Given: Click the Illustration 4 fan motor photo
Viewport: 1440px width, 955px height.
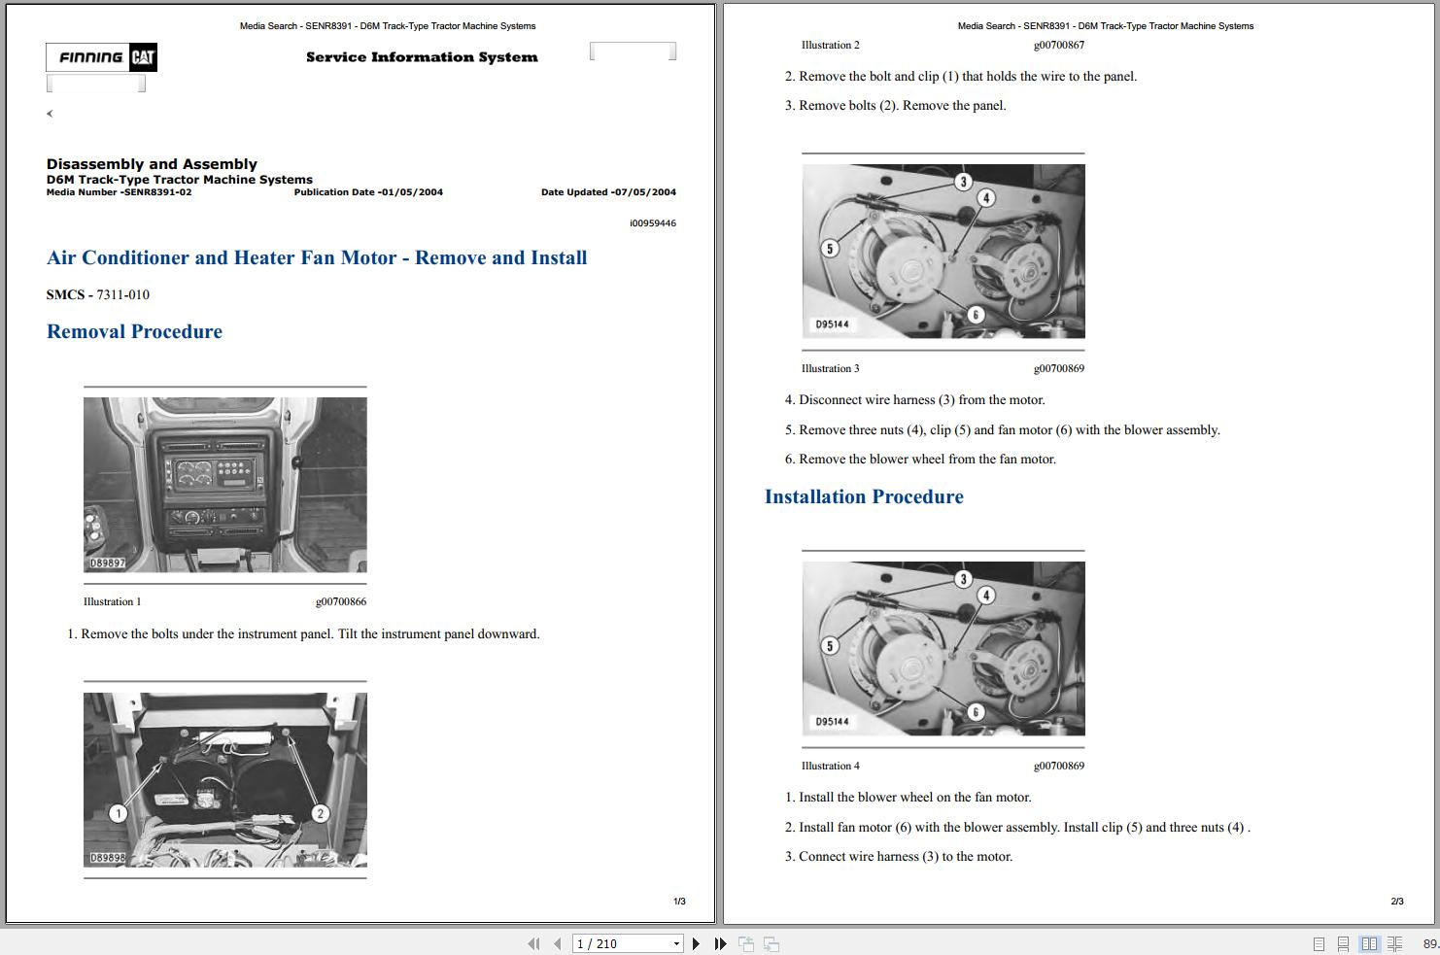Looking at the screenshot, I should point(943,648).
